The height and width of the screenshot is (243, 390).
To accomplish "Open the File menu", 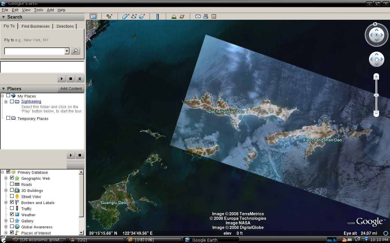I will pyautogui.click(x=5, y=10).
